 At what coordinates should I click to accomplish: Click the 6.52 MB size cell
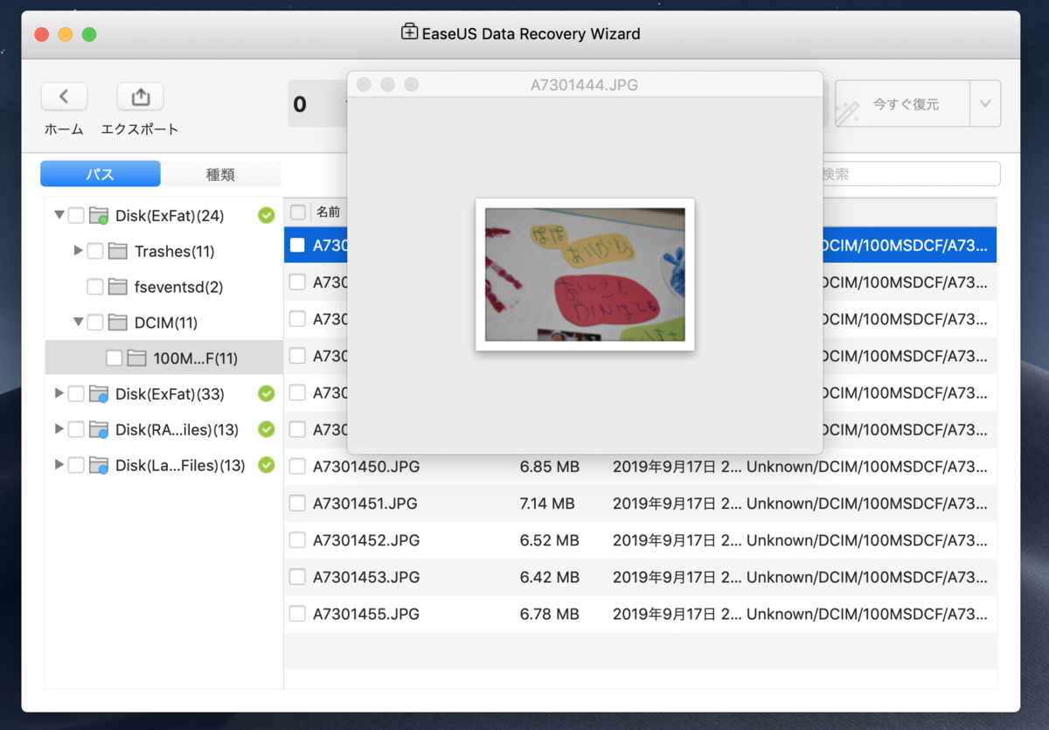[550, 540]
